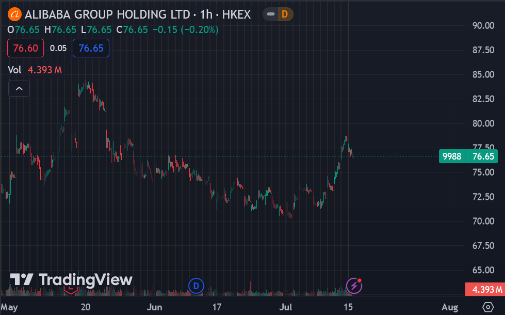Screen dimensions: 505x315
Task: Click the Jun date axis label
Action: click(x=155, y=307)
